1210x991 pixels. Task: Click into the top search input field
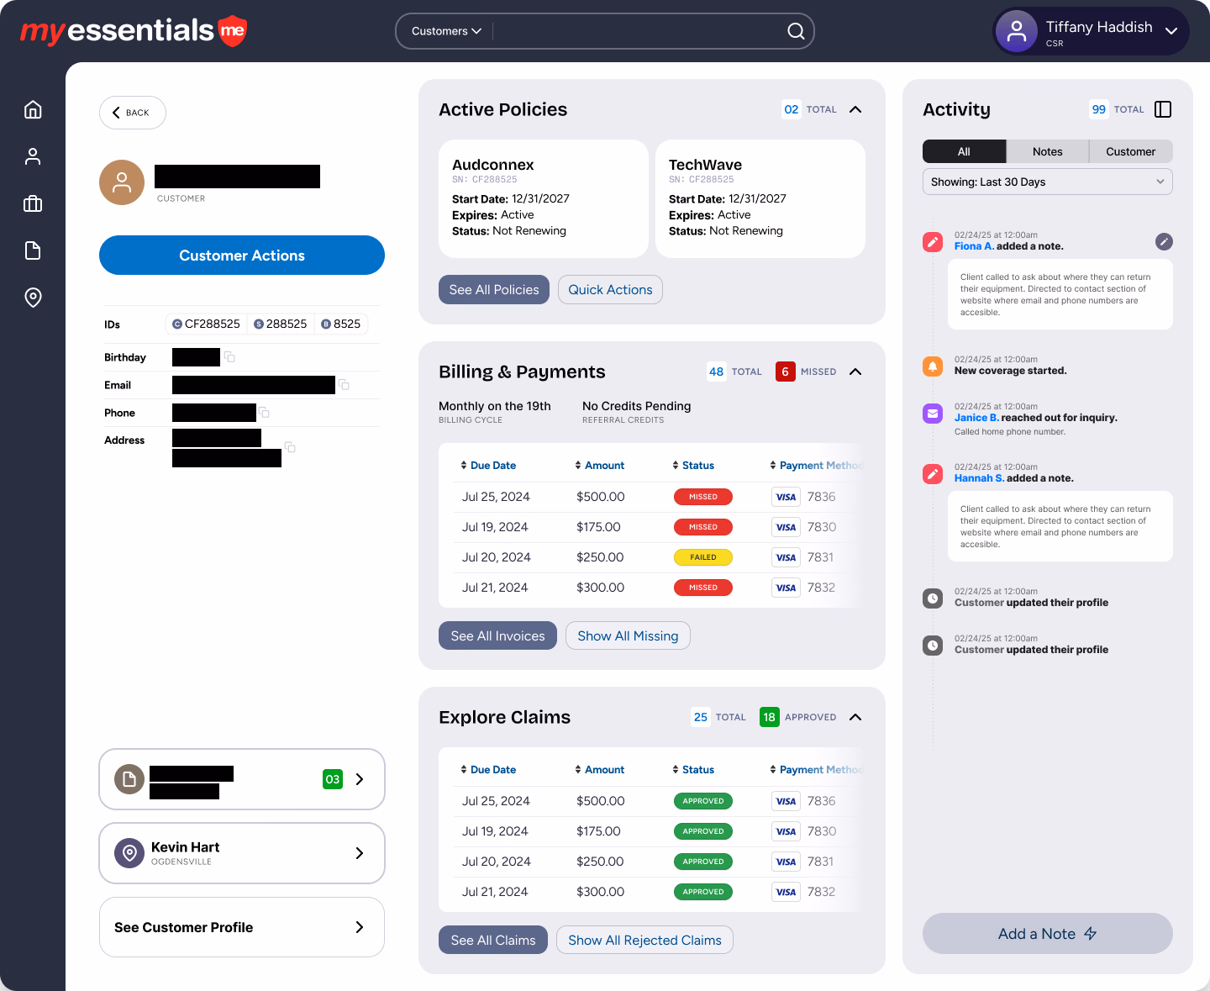coord(639,31)
